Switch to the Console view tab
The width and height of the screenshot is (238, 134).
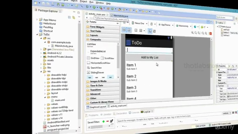tap(134, 112)
